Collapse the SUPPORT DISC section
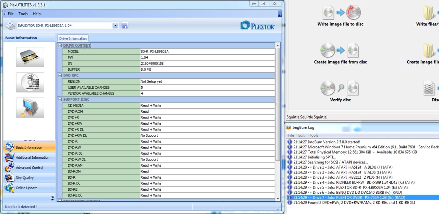Screen dimensions: 439x214 click(x=60, y=99)
